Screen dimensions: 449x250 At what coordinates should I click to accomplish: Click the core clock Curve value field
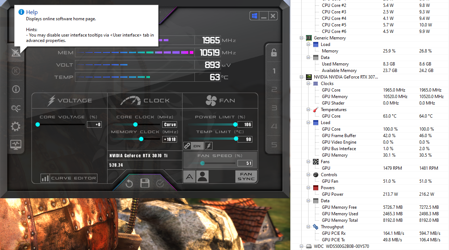170,124
